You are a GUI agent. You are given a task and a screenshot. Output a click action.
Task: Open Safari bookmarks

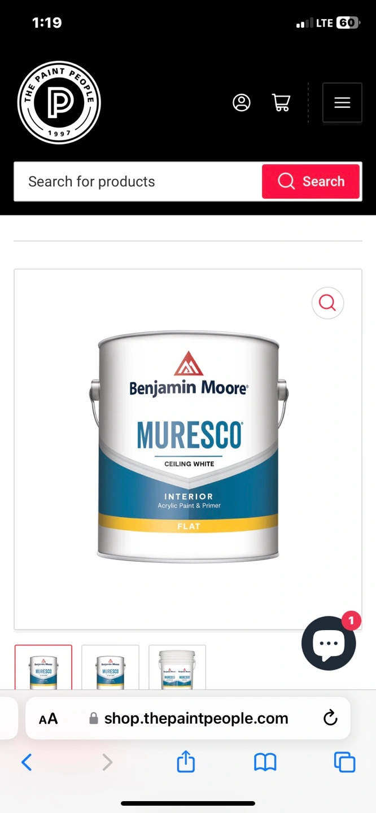coord(265,763)
